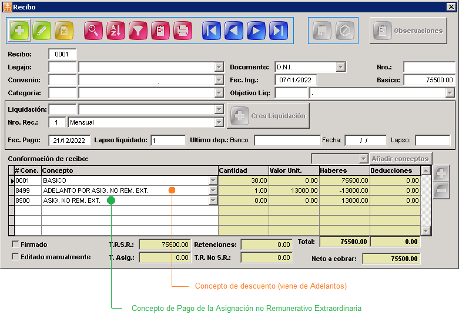The width and height of the screenshot is (459, 318).
Task: Click the Cantidad column header
Action: pos(243,170)
